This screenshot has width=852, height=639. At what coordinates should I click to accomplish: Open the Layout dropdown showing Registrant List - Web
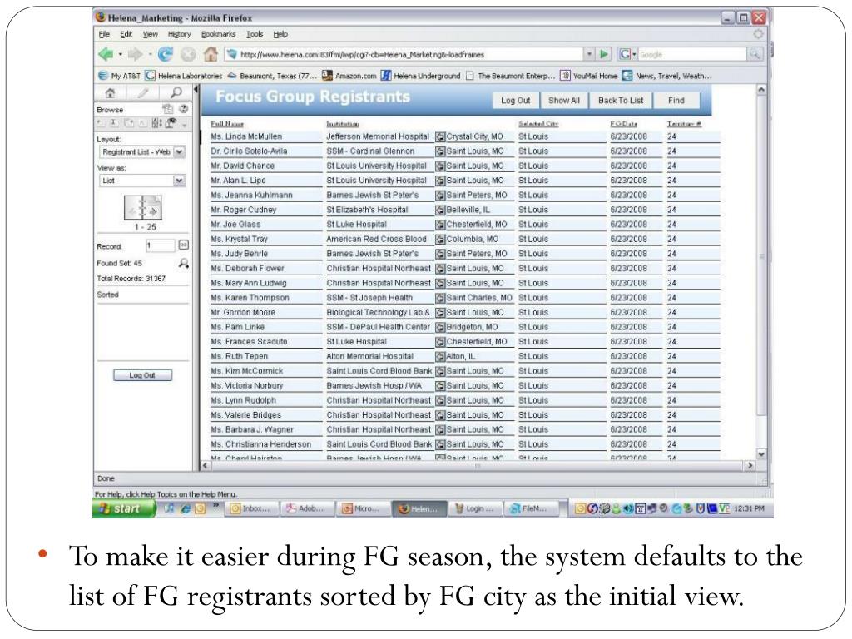tap(141, 152)
